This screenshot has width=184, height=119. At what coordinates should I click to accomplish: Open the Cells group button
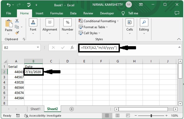click(x=130, y=26)
